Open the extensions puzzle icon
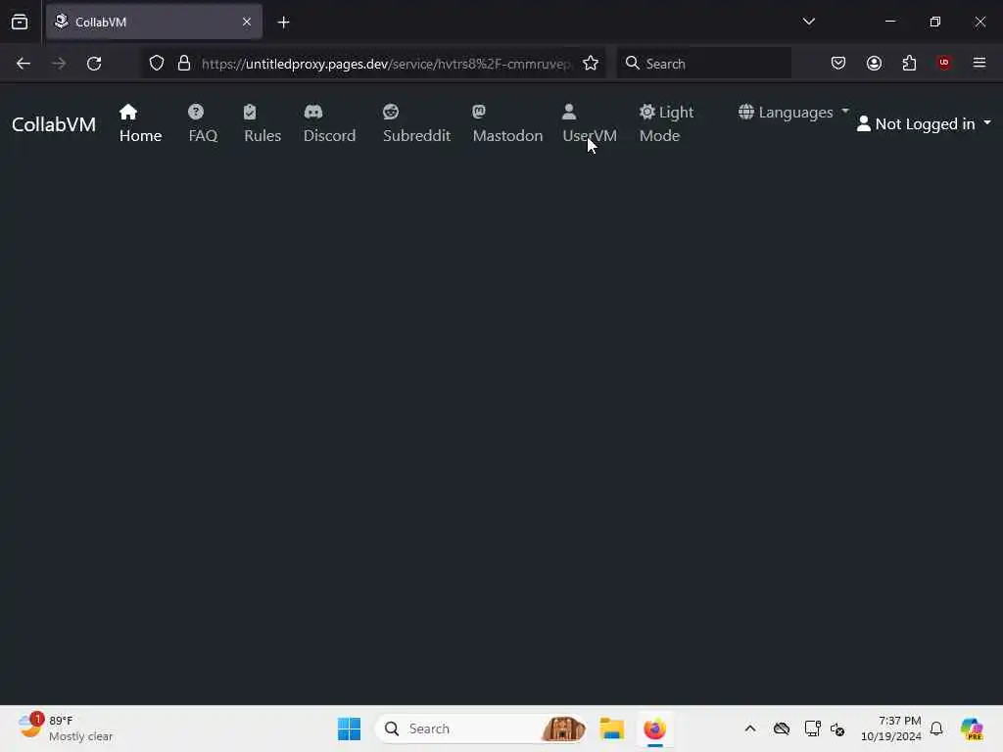The image size is (1003, 752). pos(910,64)
